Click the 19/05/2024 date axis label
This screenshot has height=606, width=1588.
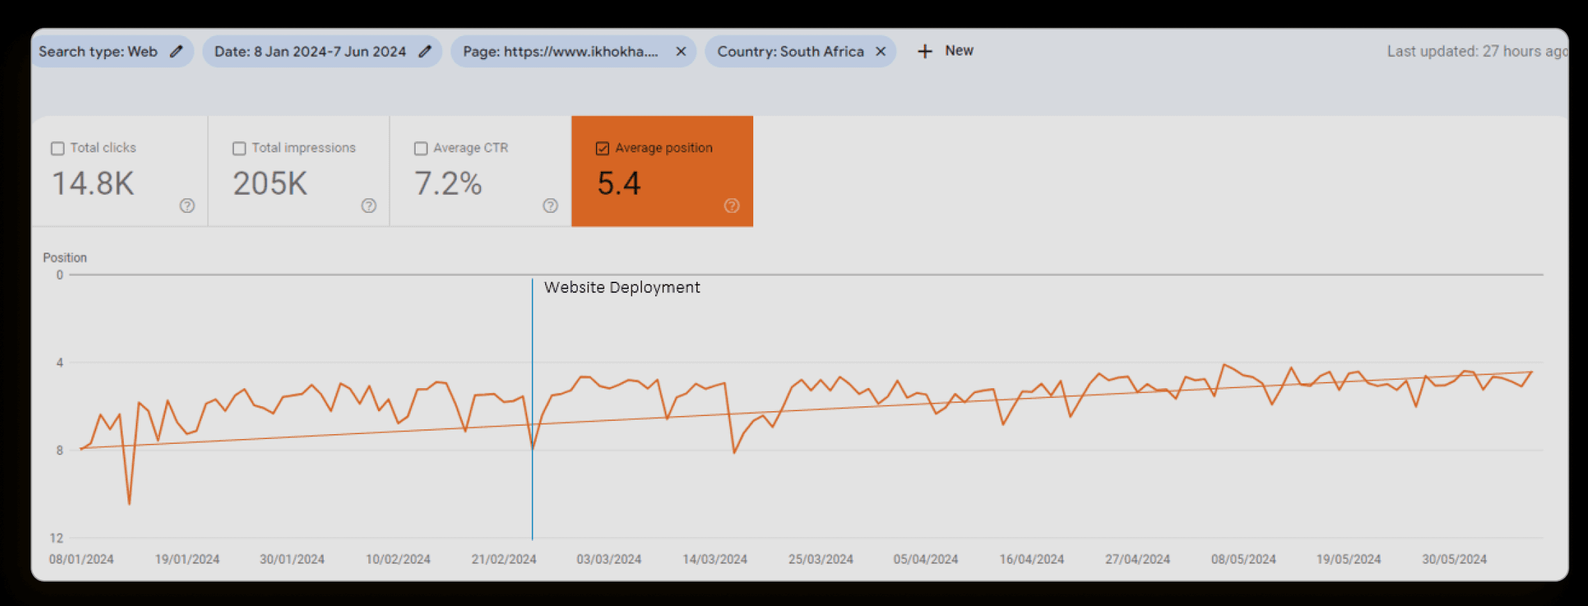[x=1349, y=559]
